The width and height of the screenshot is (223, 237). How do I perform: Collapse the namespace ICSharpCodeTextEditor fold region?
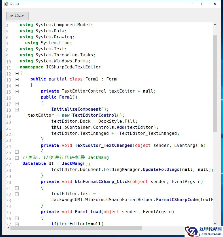point(16,74)
